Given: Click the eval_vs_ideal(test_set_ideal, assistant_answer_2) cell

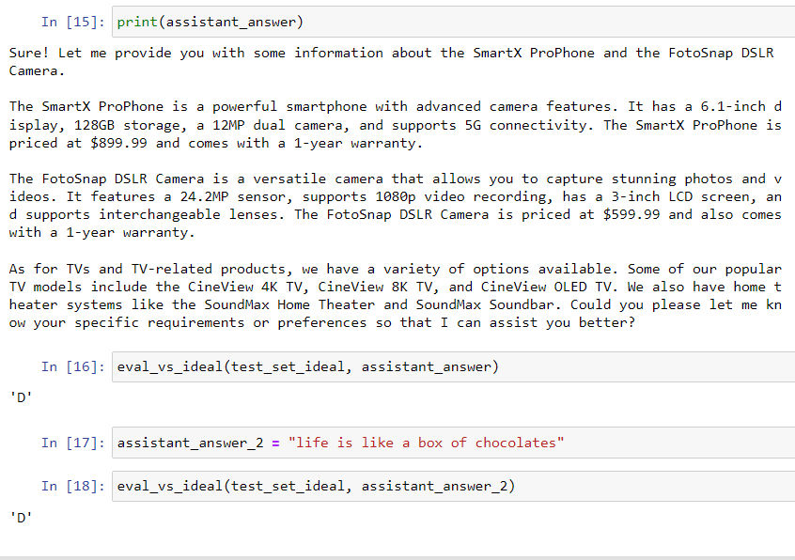Looking at the screenshot, I should click(453, 486).
